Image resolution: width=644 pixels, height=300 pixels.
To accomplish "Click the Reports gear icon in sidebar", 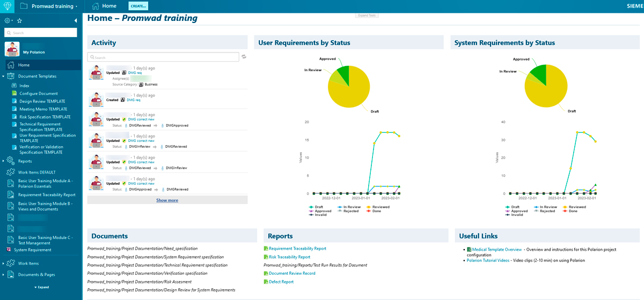I will pos(11,161).
